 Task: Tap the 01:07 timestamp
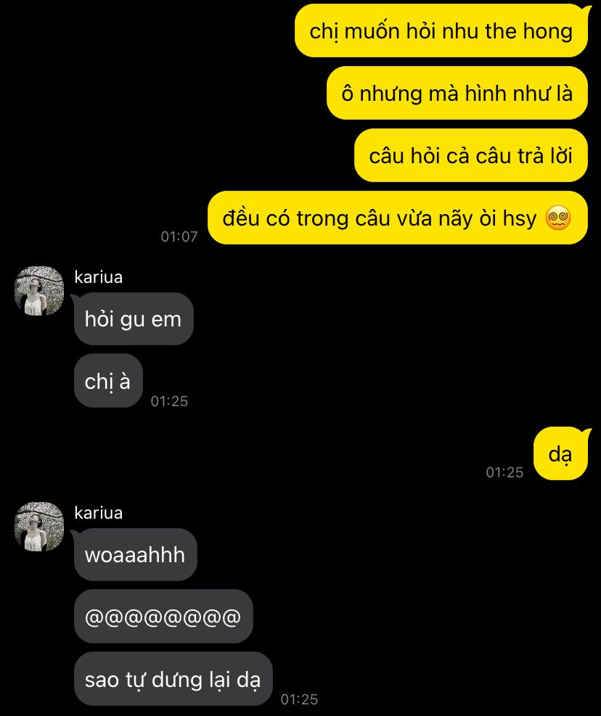(x=179, y=236)
